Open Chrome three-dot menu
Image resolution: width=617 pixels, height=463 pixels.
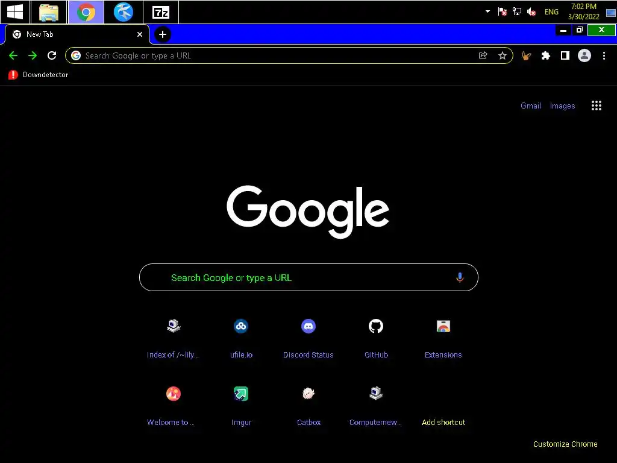(604, 55)
